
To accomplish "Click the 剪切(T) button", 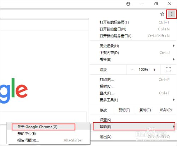I will 124,110.
